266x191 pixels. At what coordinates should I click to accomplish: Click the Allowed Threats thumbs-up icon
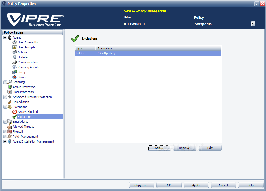10,127
